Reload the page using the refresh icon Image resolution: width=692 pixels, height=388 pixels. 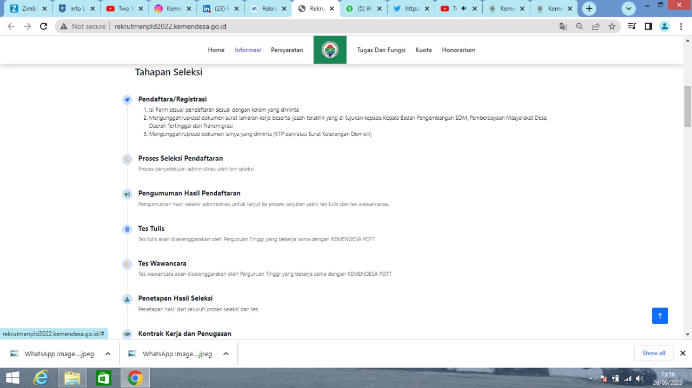coord(44,26)
